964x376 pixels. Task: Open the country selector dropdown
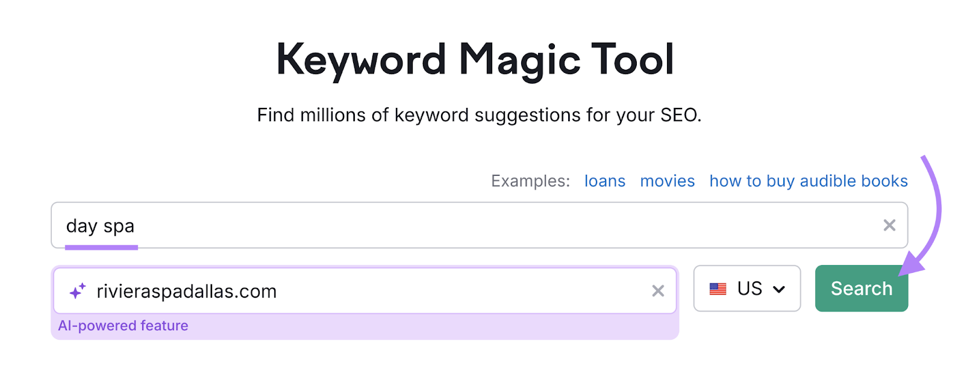[747, 289]
